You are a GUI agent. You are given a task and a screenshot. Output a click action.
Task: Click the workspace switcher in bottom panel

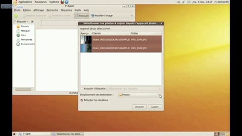tap(219, 134)
